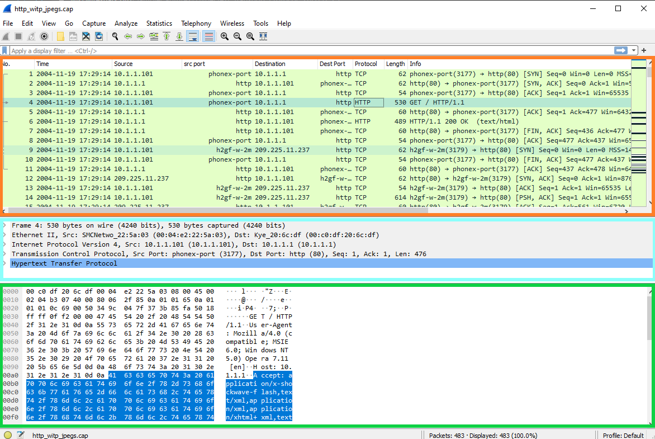655x439 pixels.
Task: Click the open capture file folder icon
Action: click(60, 36)
